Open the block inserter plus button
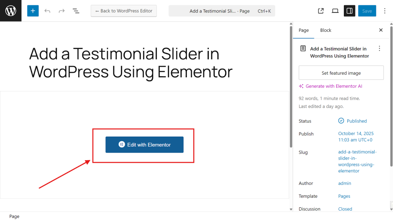 (x=33, y=11)
